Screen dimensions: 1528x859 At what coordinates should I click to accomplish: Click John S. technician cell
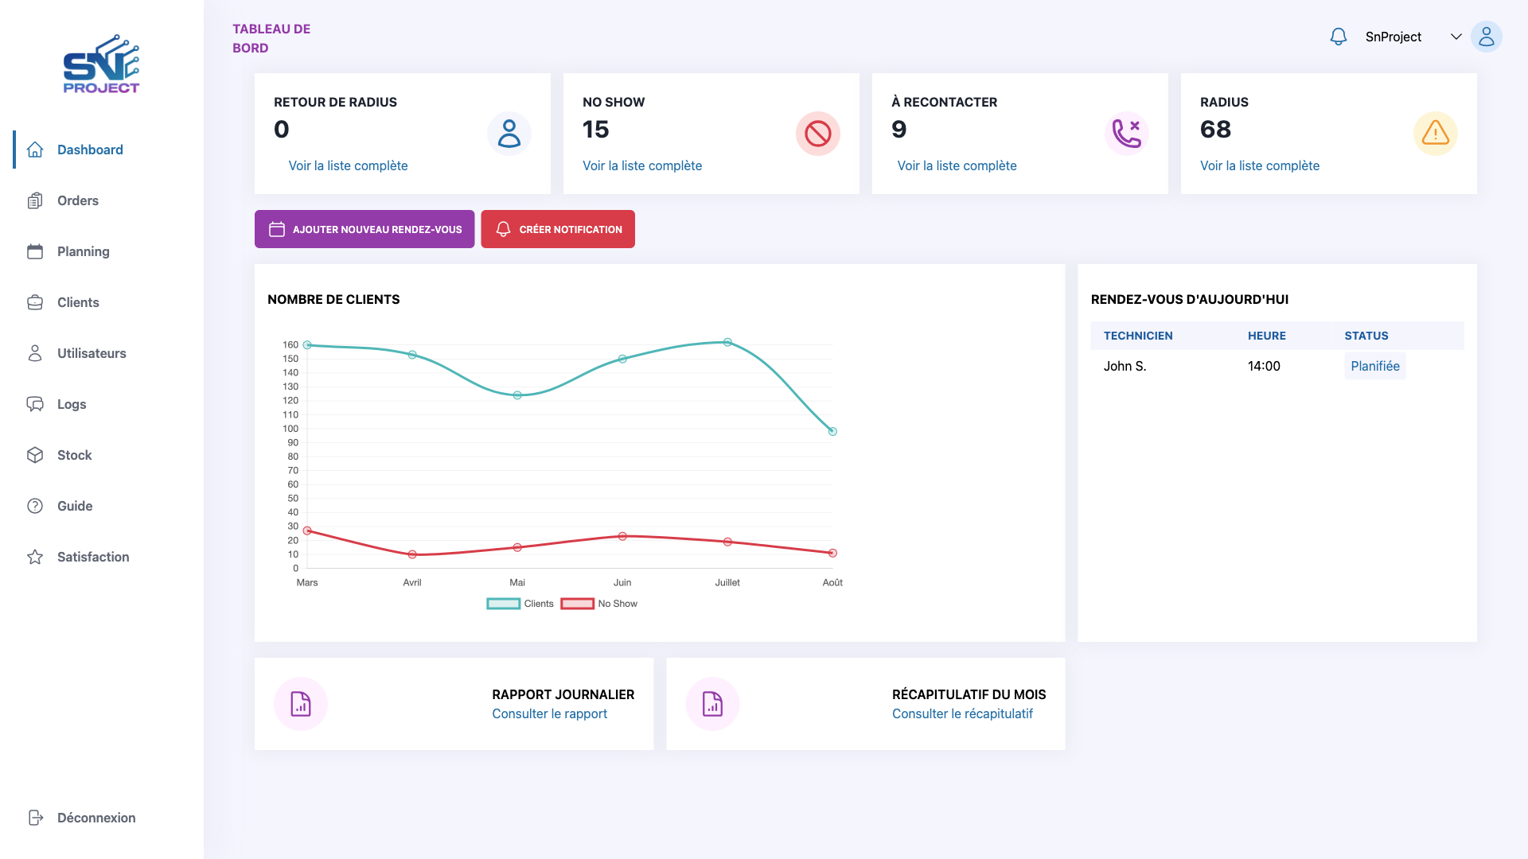click(1125, 366)
